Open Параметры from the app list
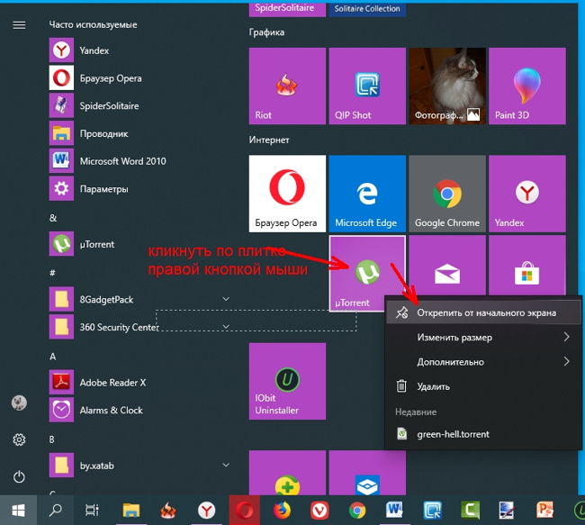The image size is (585, 525). pos(139,188)
